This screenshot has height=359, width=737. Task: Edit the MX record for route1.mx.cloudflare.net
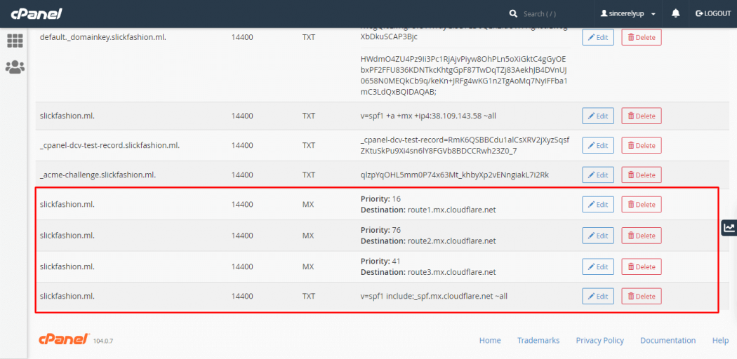(598, 205)
